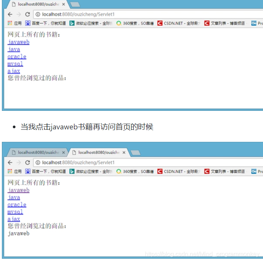
Task: Open the Baidu bookmark in lower browser
Action: coord(45,171)
